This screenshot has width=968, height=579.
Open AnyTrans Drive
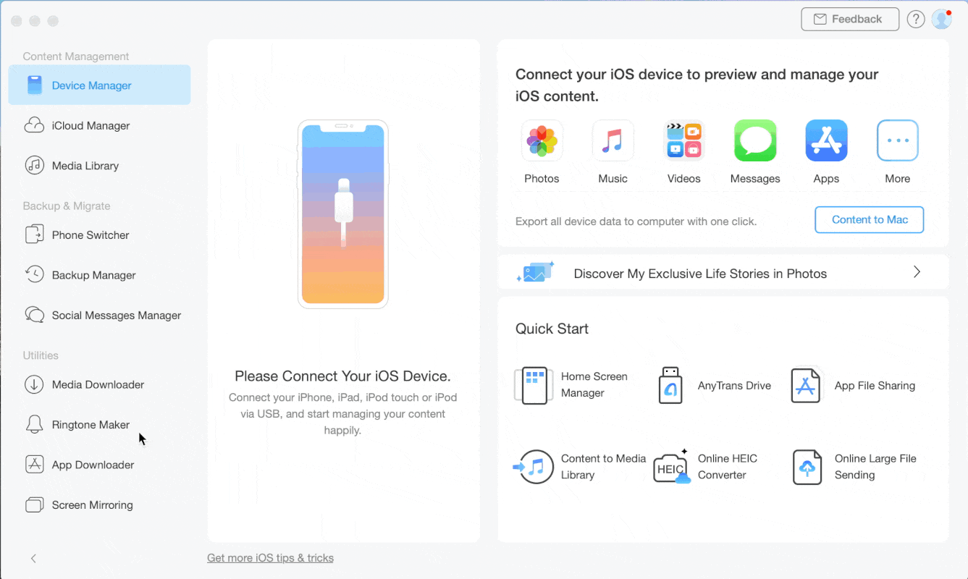[x=715, y=385]
